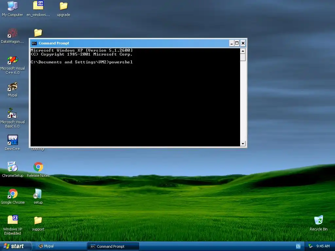
Task: Open the EN language bar indicator
Action: [298, 246]
